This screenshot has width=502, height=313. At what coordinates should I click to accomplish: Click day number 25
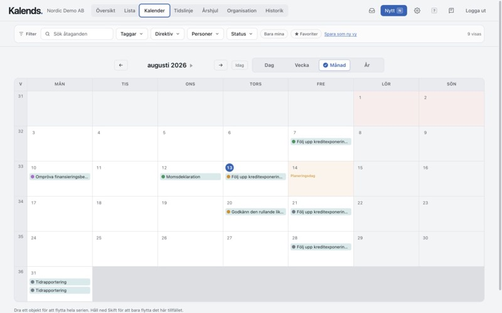(x=99, y=238)
